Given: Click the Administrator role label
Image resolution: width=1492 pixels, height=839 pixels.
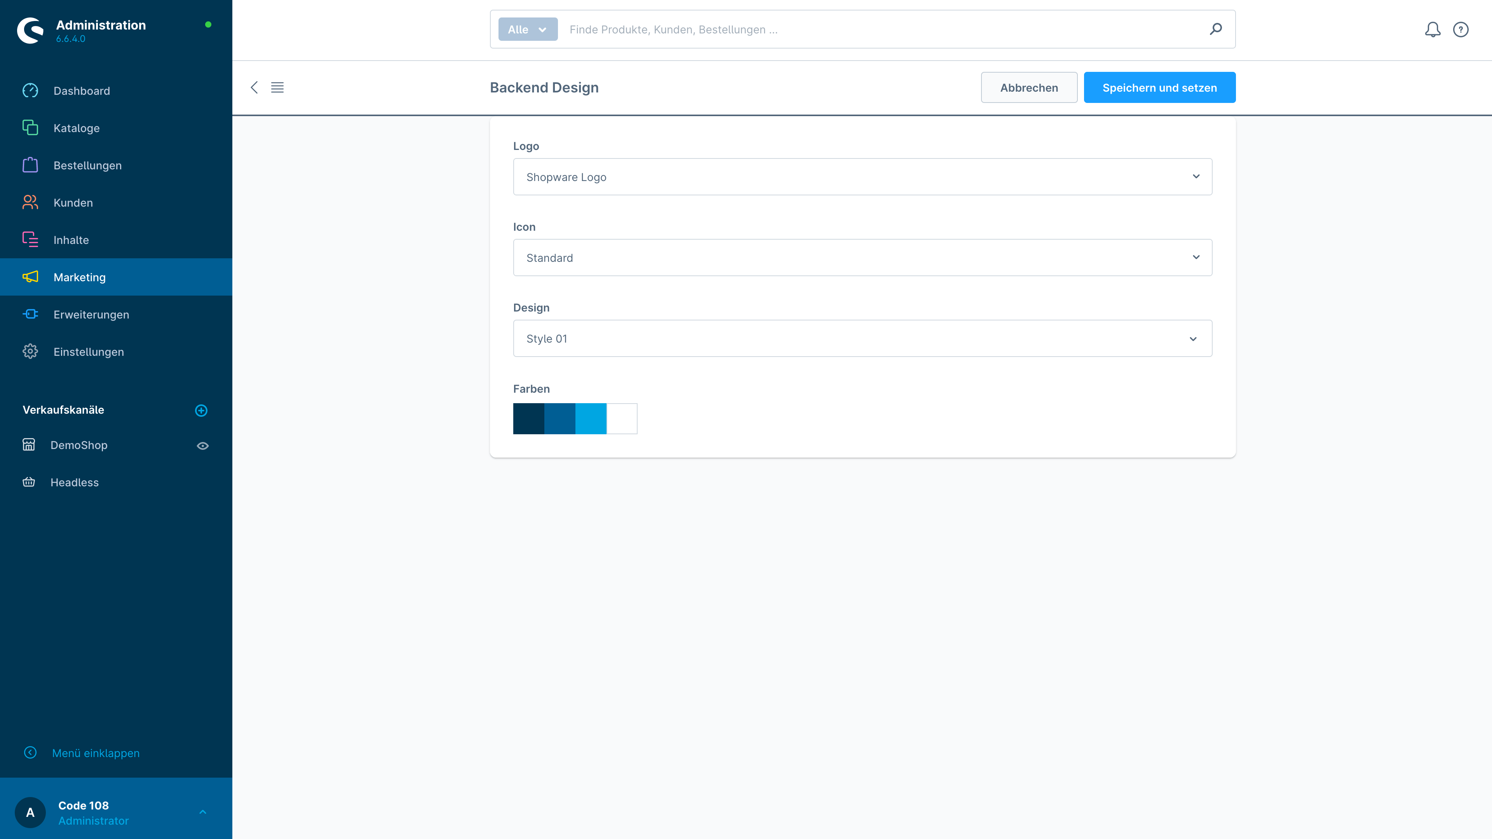Looking at the screenshot, I should 93,820.
